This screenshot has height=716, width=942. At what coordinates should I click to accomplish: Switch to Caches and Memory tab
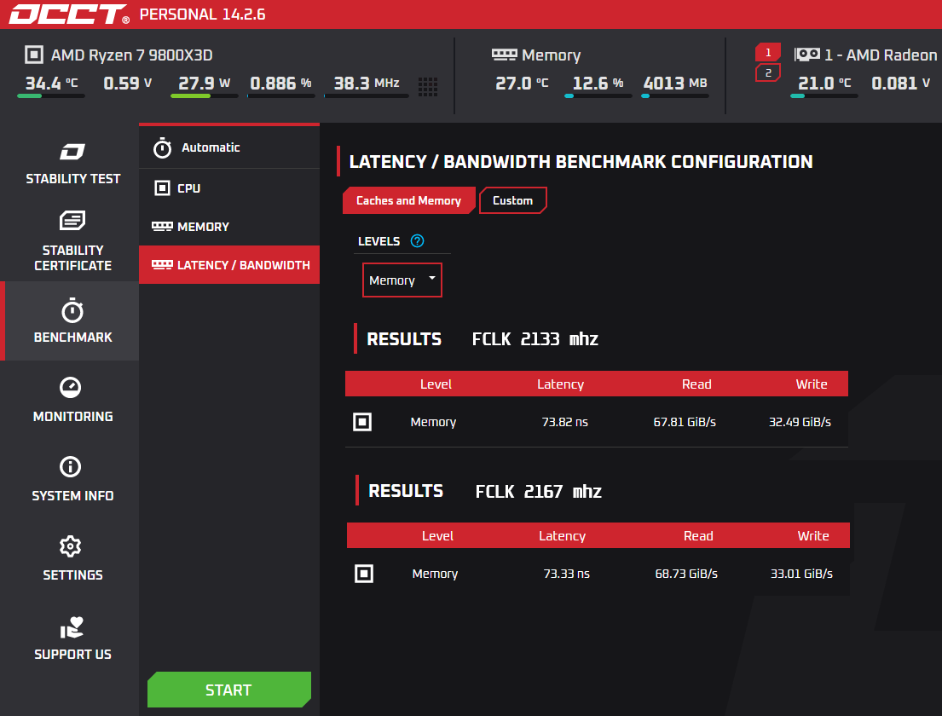[408, 200]
